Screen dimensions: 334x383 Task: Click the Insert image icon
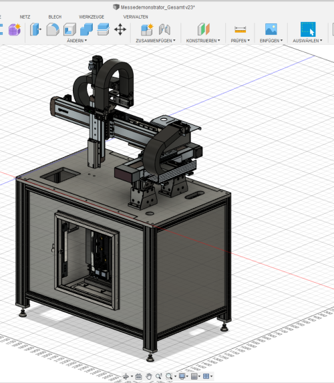point(271,29)
